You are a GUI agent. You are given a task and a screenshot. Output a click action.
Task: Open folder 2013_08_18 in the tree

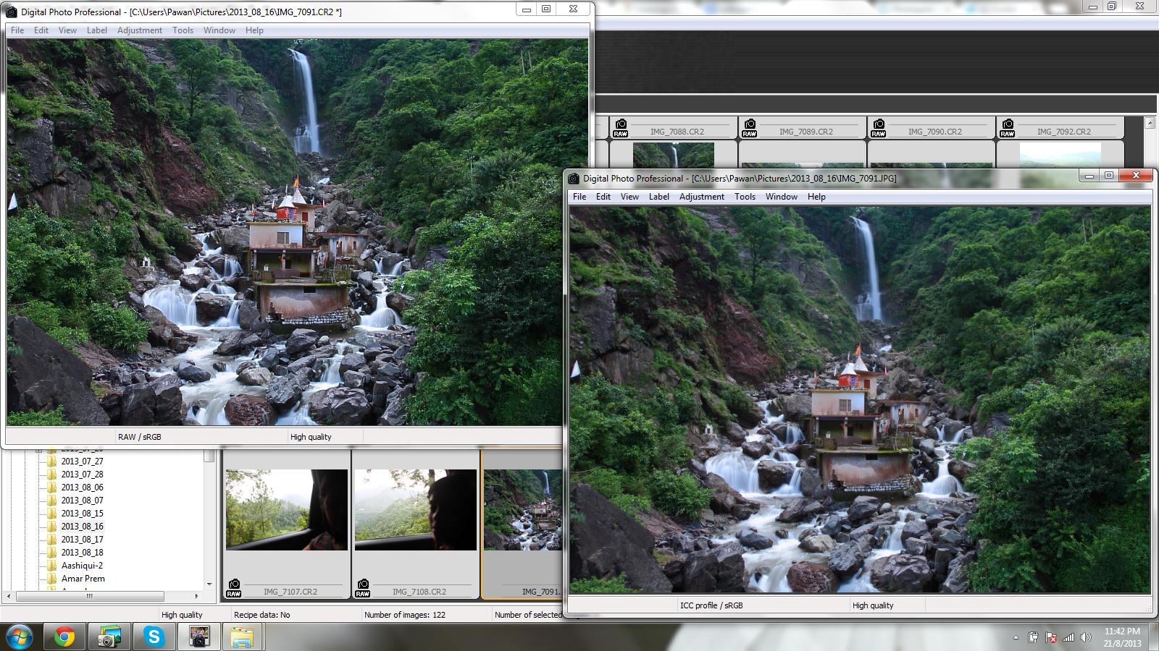click(82, 553)
